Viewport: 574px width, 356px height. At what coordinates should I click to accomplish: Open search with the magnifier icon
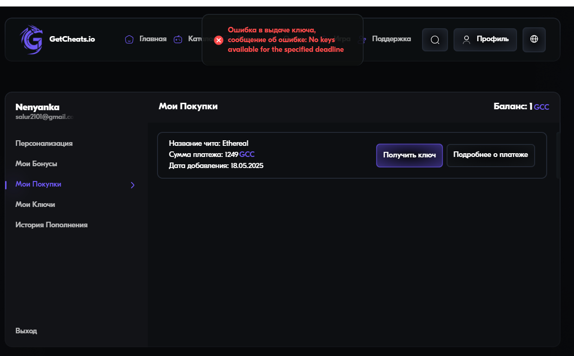point(435,40)
